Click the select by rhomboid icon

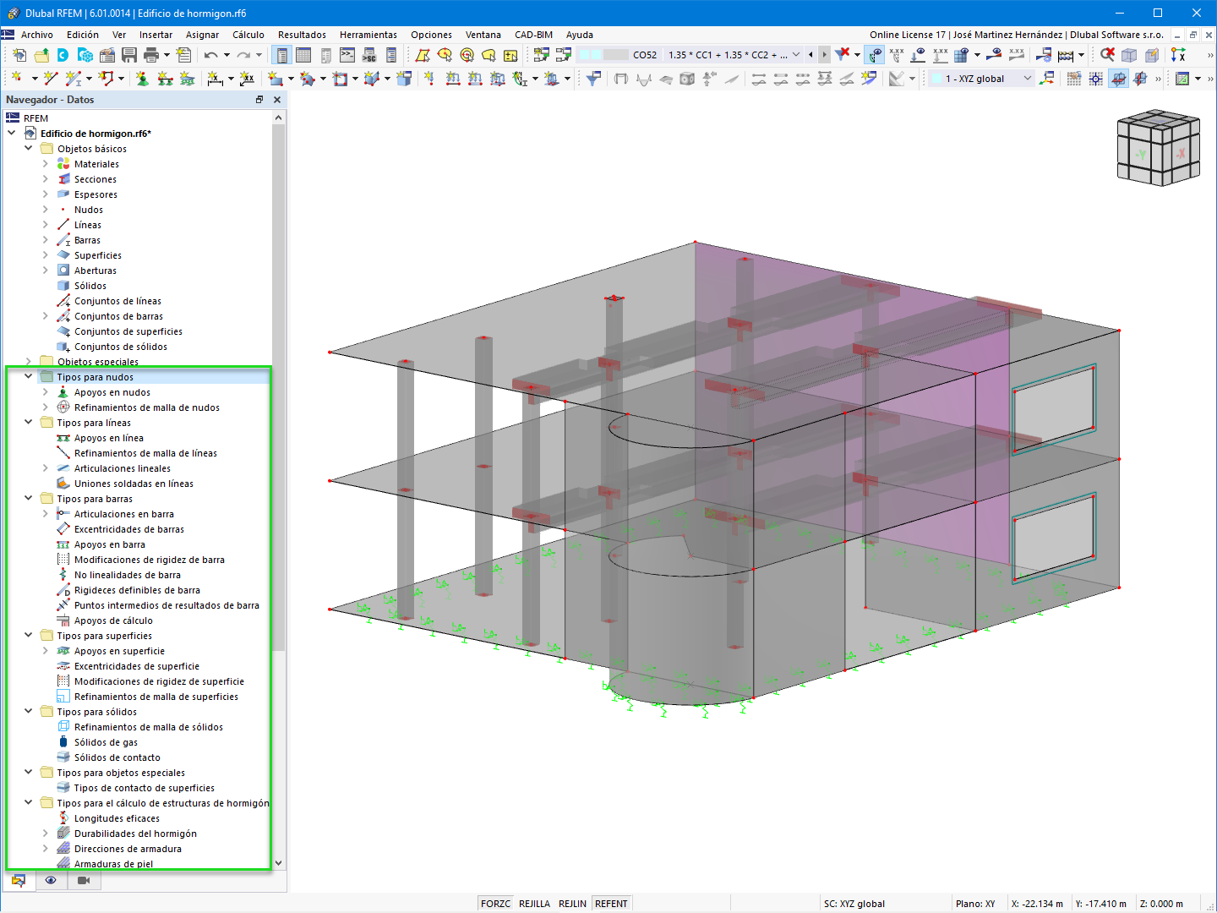[423, 55]
